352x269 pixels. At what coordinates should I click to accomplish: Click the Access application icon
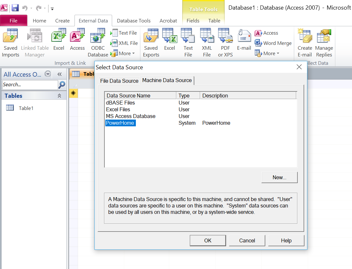click(x=4, y=8)
